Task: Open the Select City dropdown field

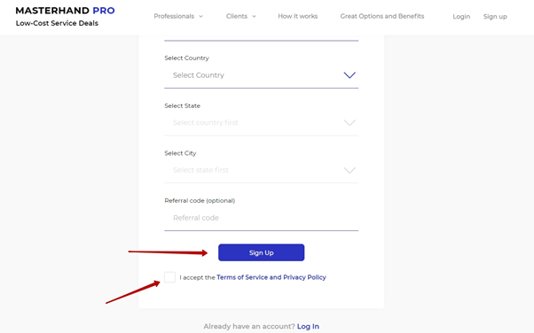Action: click(x=261, y=170)
